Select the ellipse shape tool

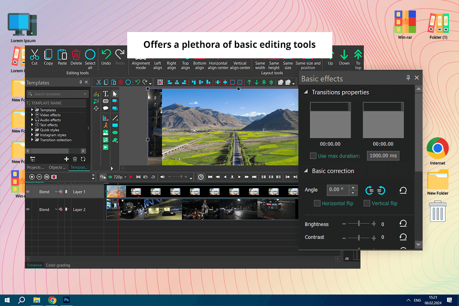pos(115,132)
